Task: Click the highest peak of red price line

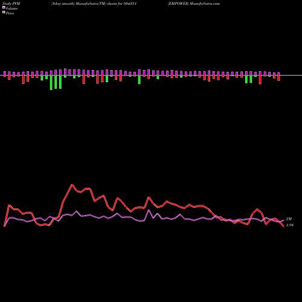Action: coord(72,185)
